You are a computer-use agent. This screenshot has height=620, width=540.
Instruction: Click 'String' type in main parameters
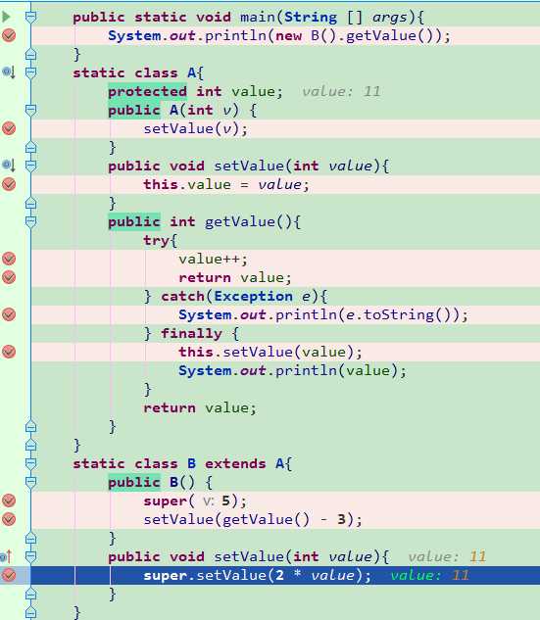click(311, 17)
